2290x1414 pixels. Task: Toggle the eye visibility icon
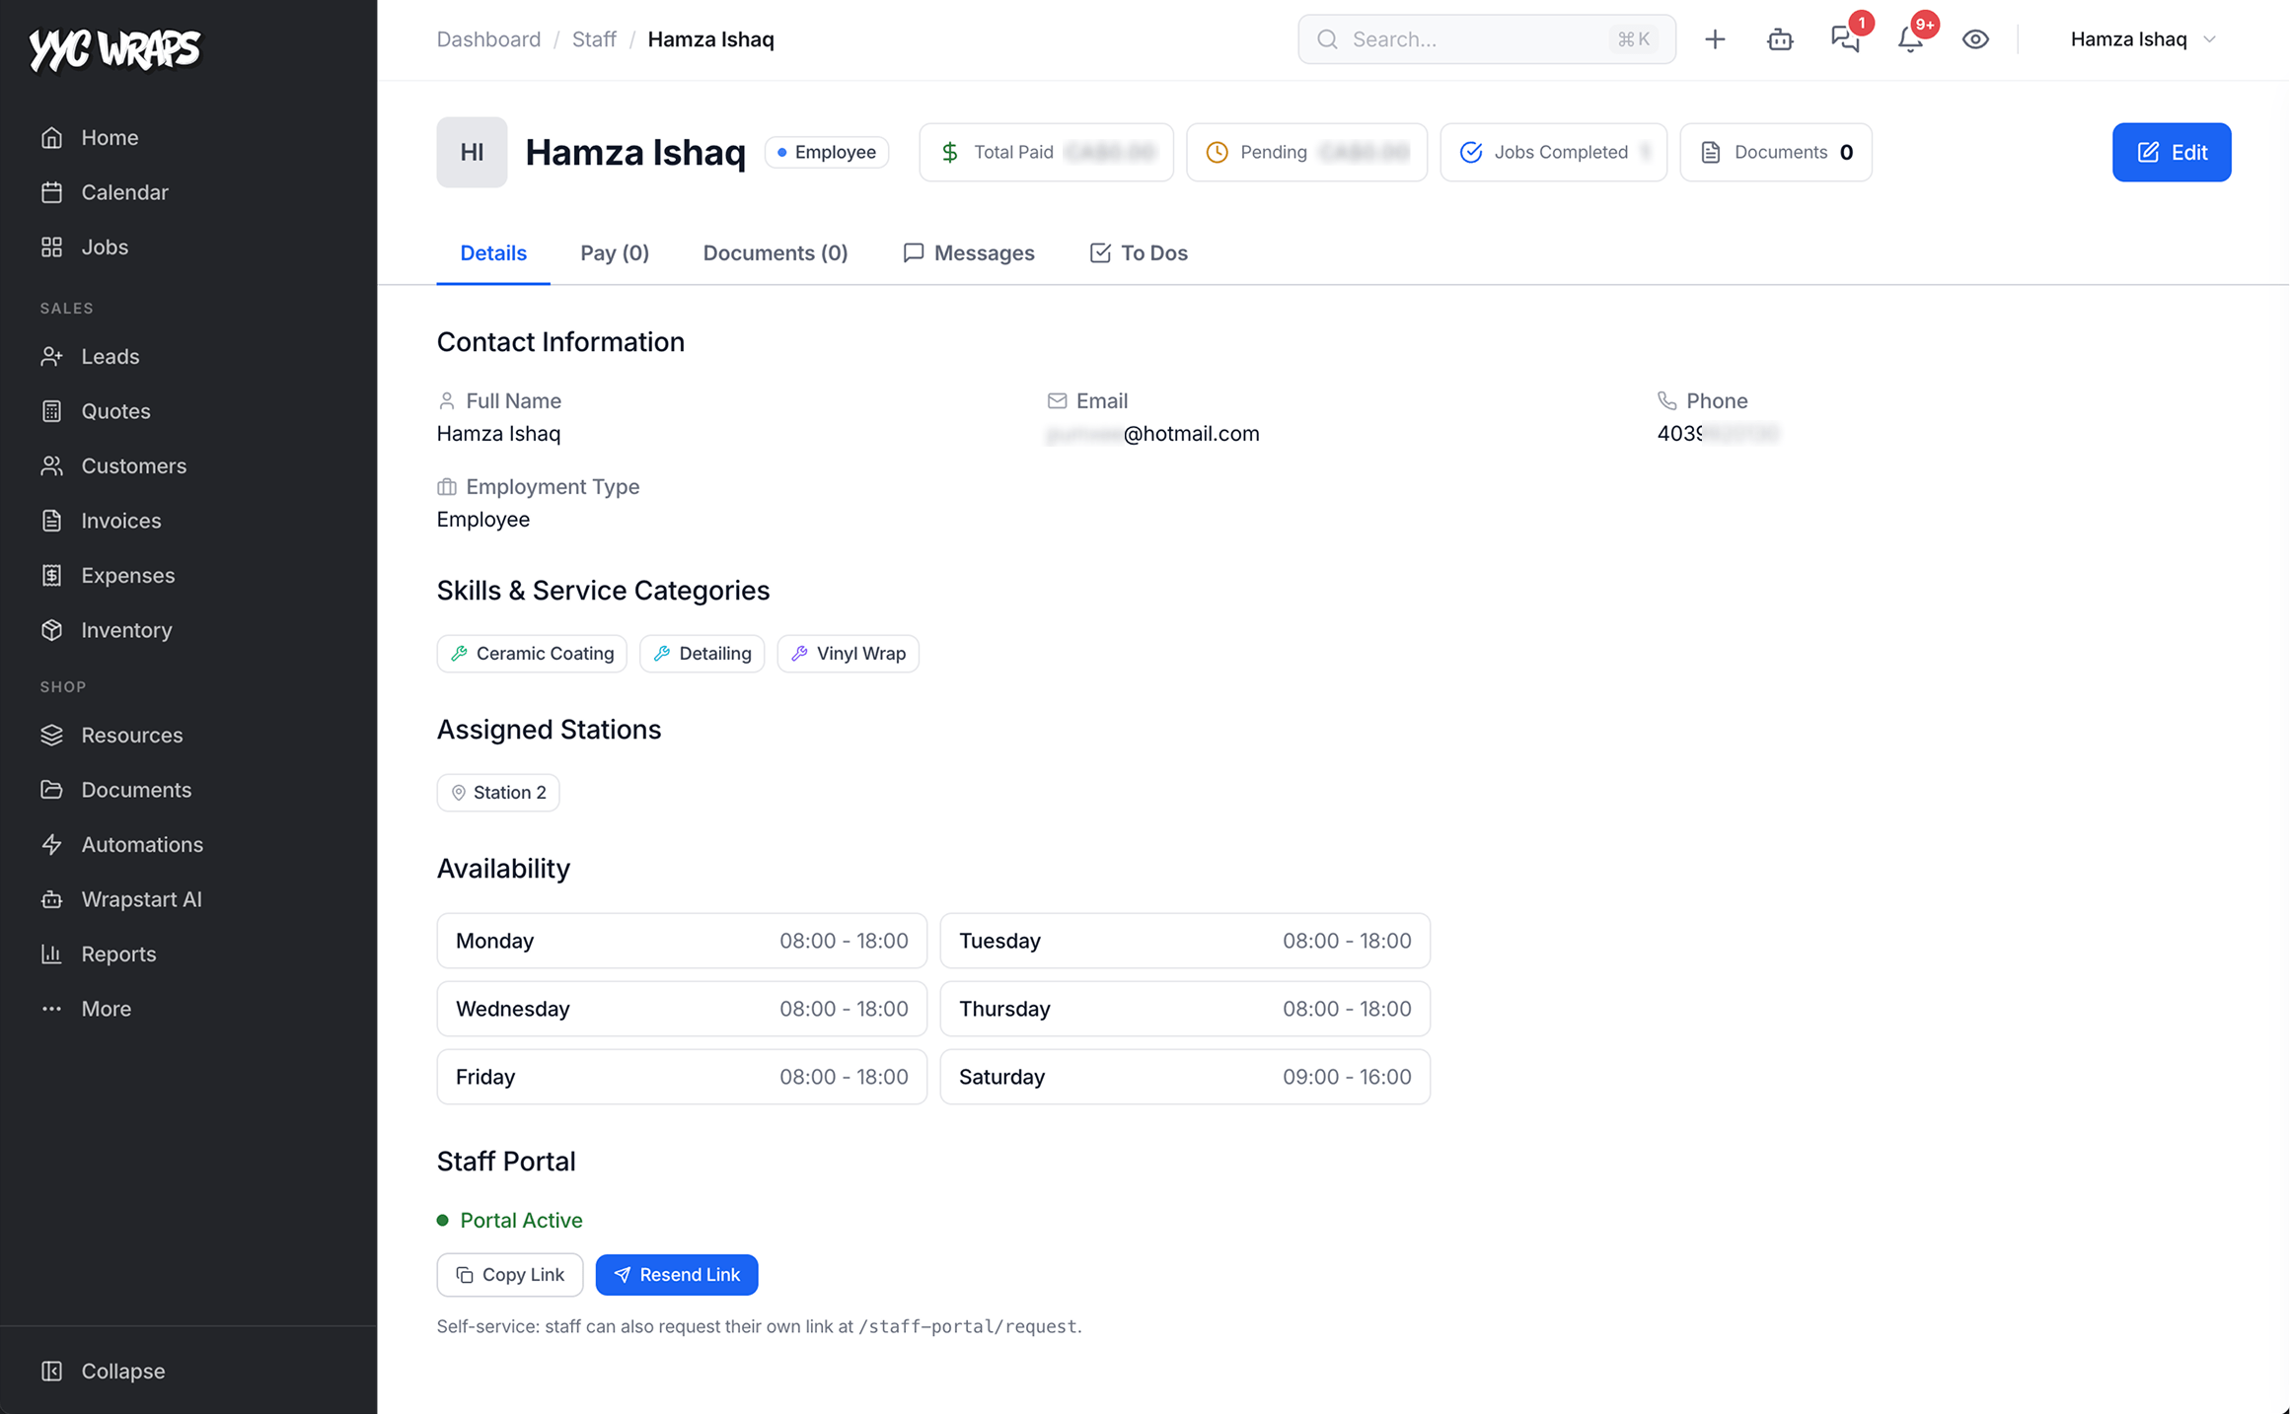click(1975, 39)
